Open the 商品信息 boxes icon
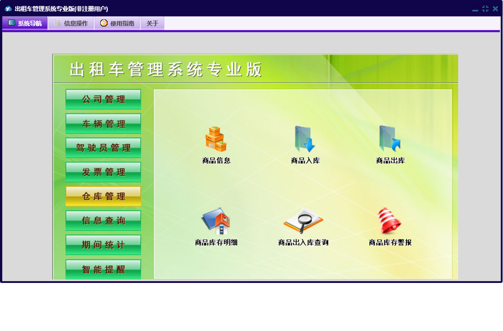 (x=216, y=139)
